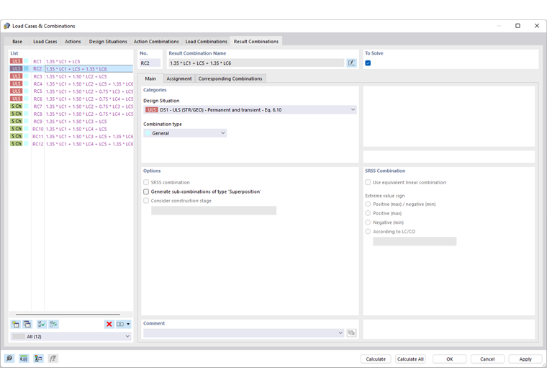
Task: Click the ULS badge of row RC1
Action: point(16,61)
